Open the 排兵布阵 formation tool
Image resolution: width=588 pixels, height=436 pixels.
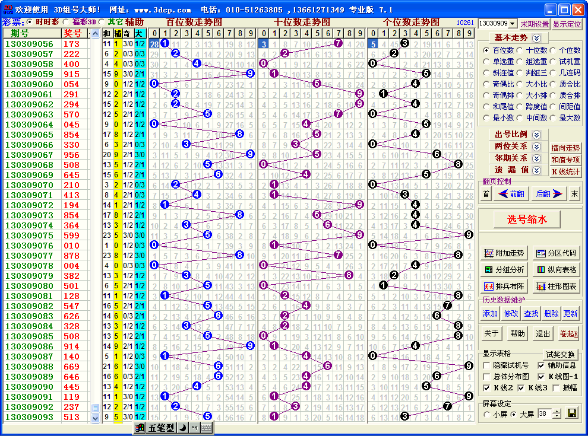point(504,287)
